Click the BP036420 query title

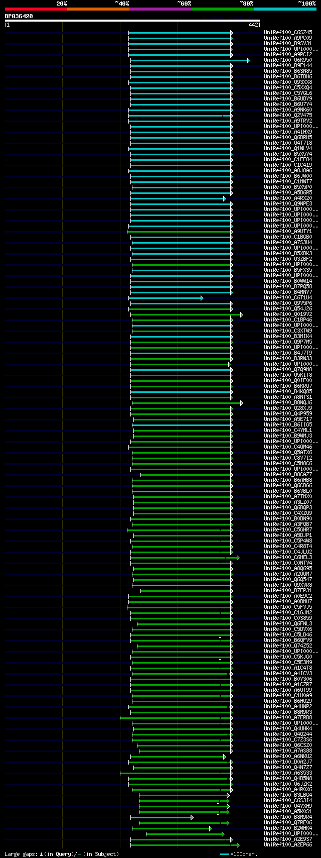[19, 16]
